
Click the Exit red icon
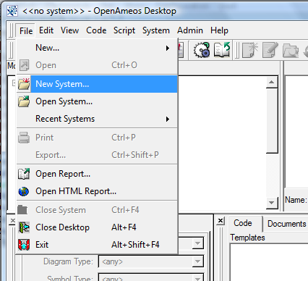(x=24, y=245)
